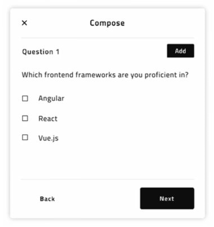Tick the Angular checkbox
This screenshot has width=214, height=227.
[x=25, y=98]
